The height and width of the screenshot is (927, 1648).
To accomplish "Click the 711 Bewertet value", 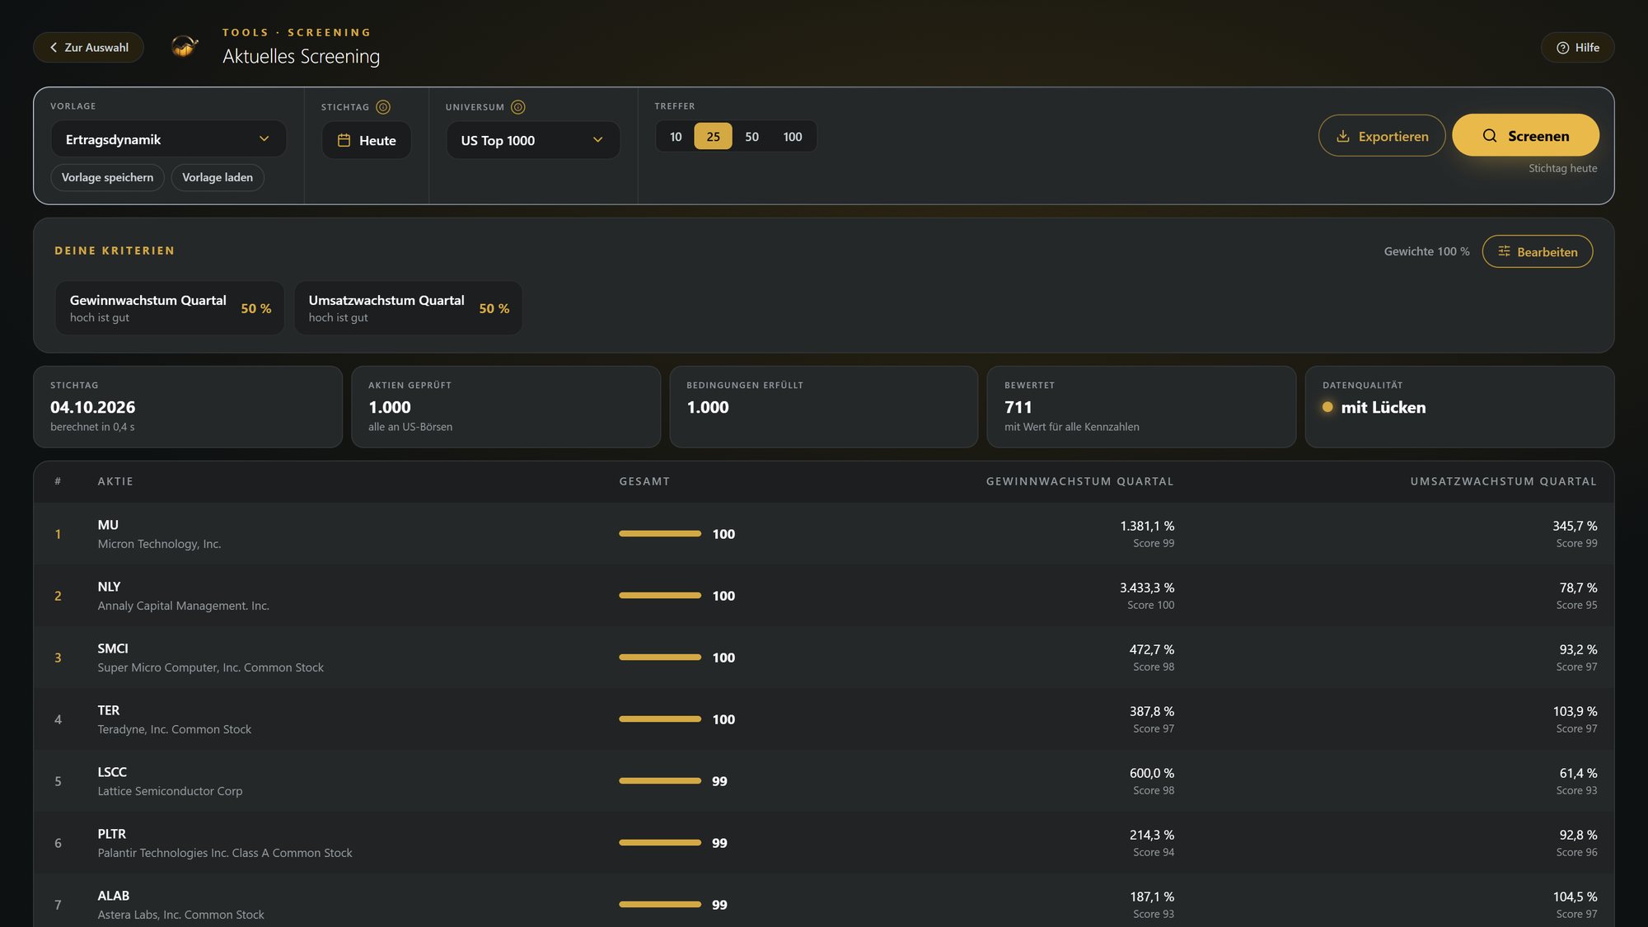I will pos(1018,407).
